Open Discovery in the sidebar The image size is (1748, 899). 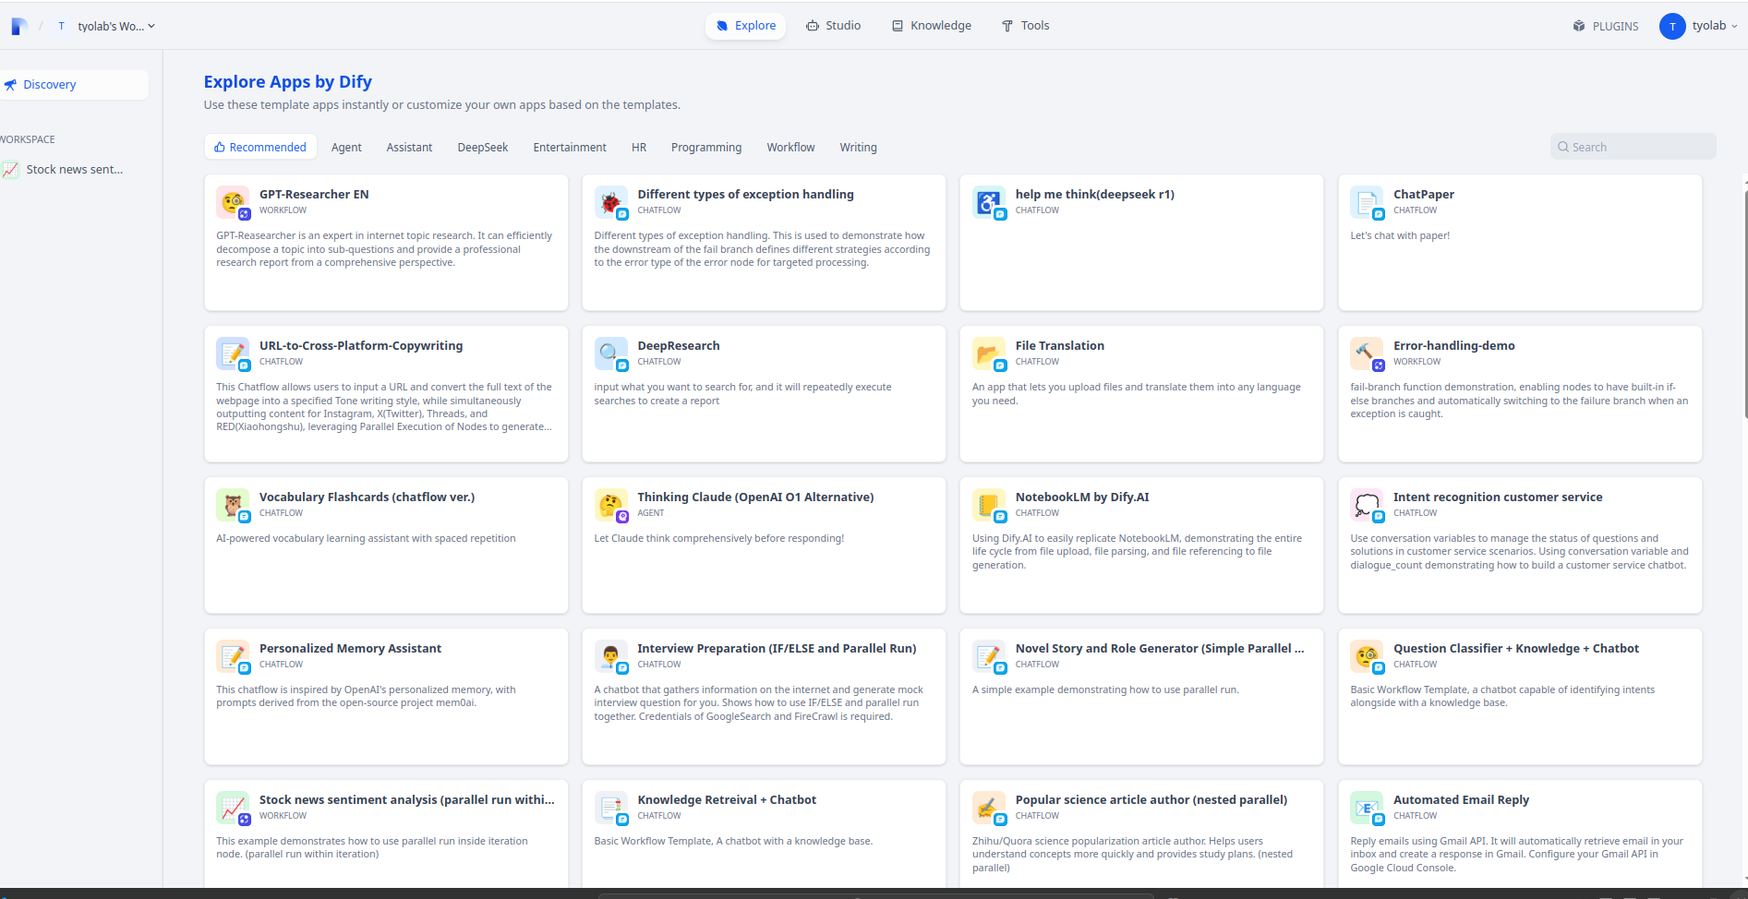click(x=74, y=85)
